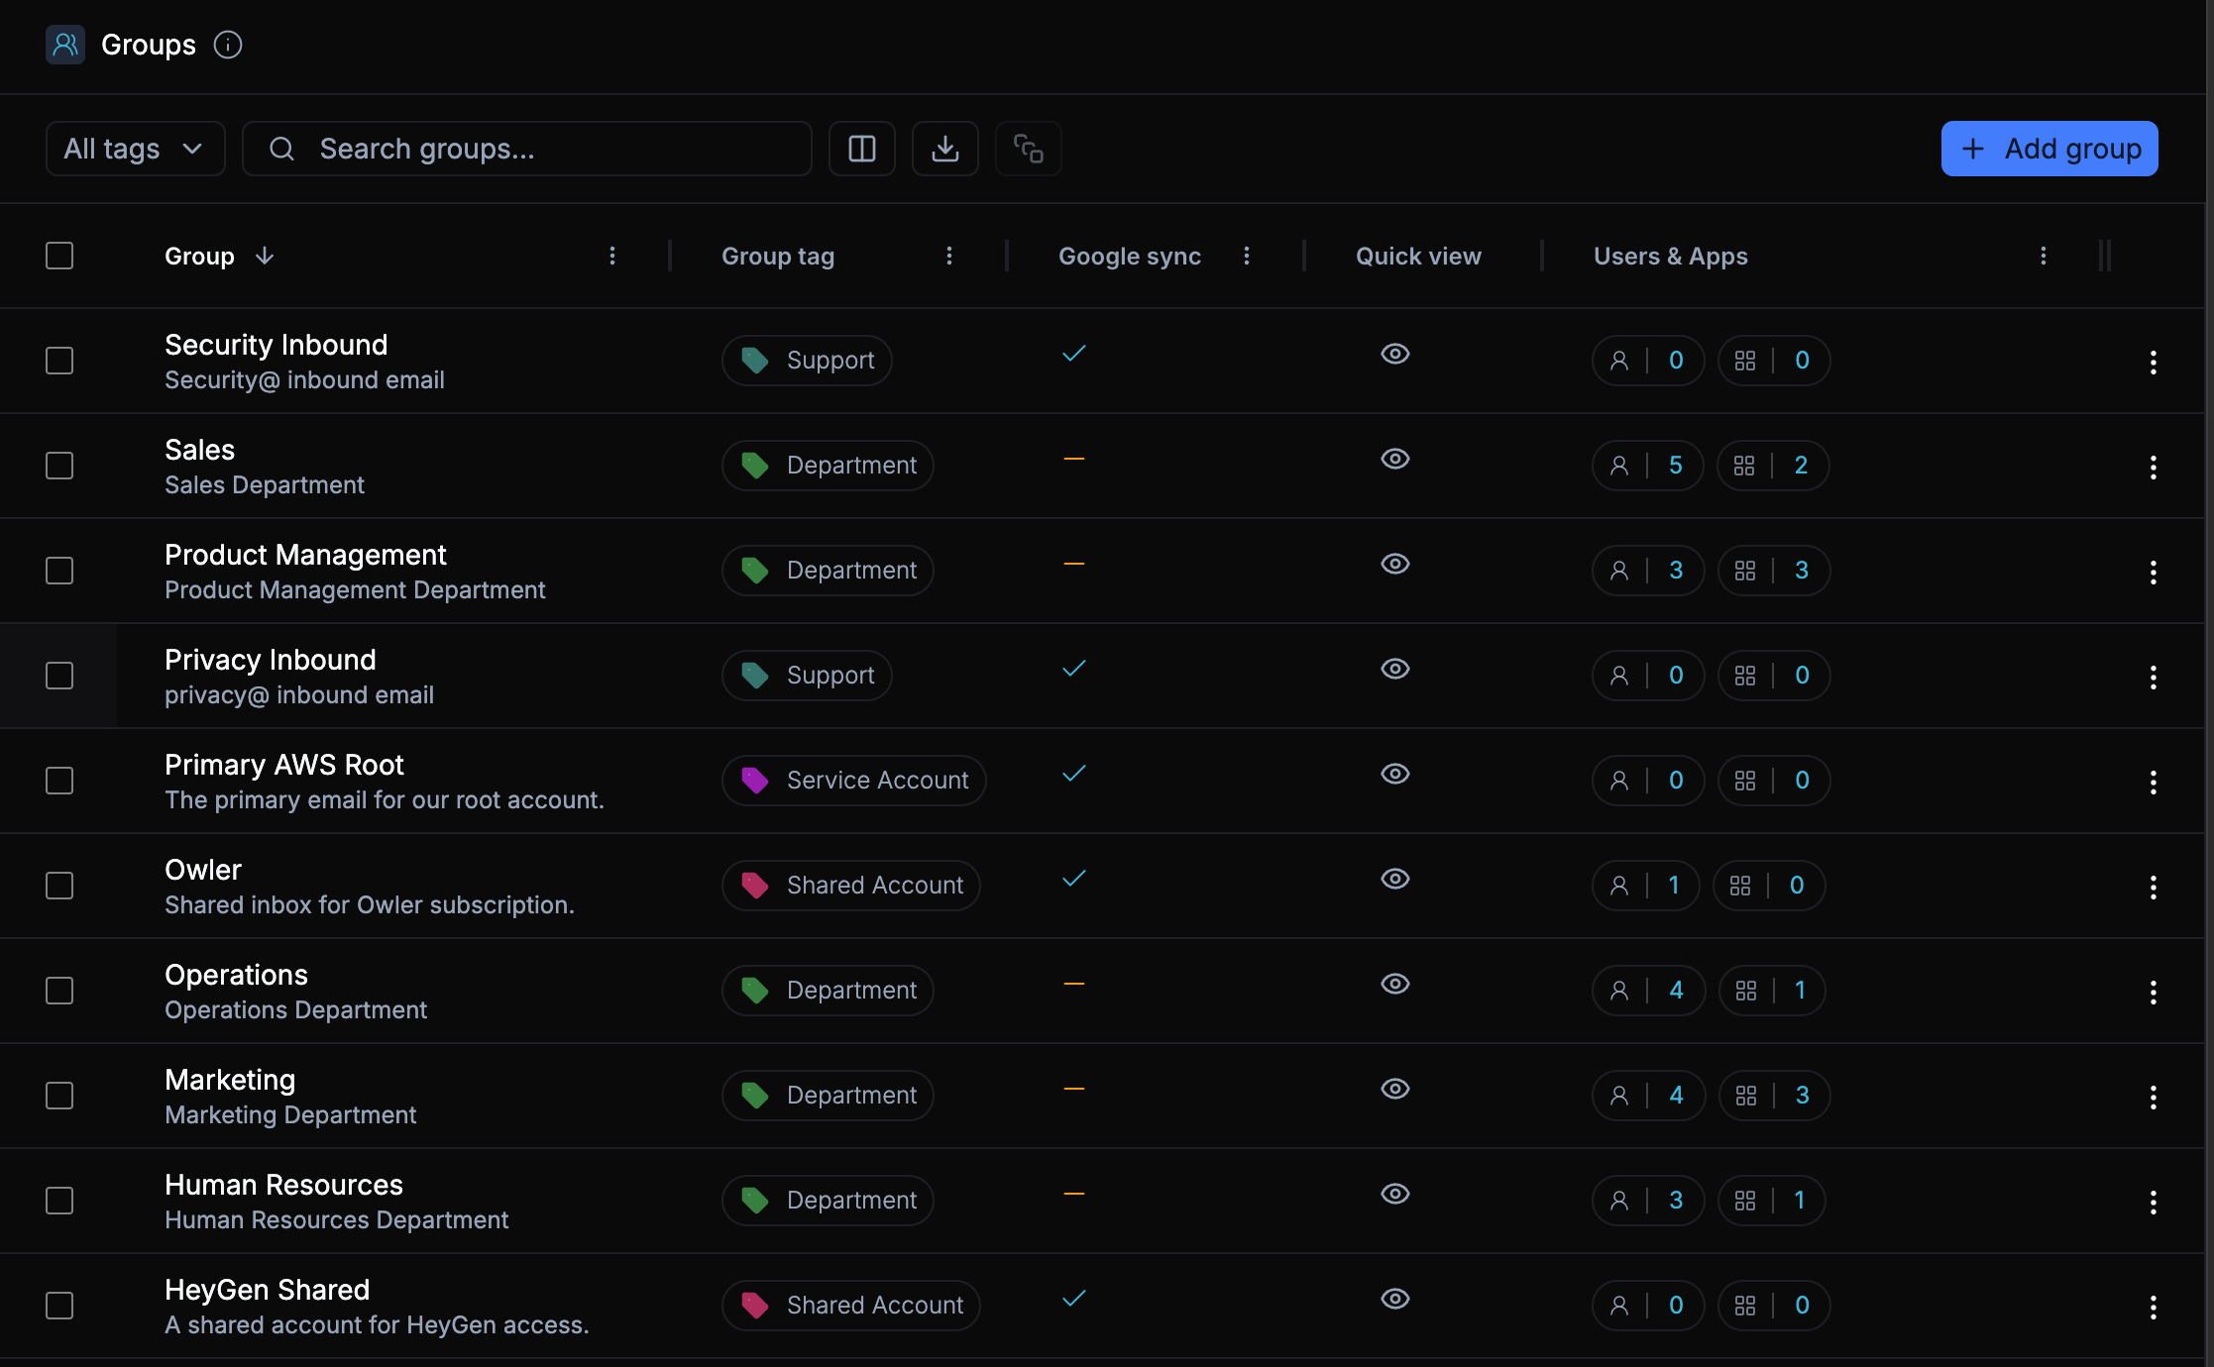The image size is (2214, 1367).
Task: Open the All tags dropdown
Action: pyautogui.click(x=135, y=149)
